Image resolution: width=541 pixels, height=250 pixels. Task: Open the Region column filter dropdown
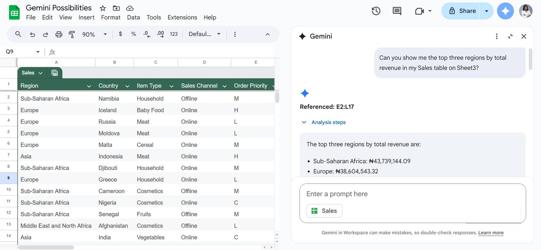[x=89, y=86]
